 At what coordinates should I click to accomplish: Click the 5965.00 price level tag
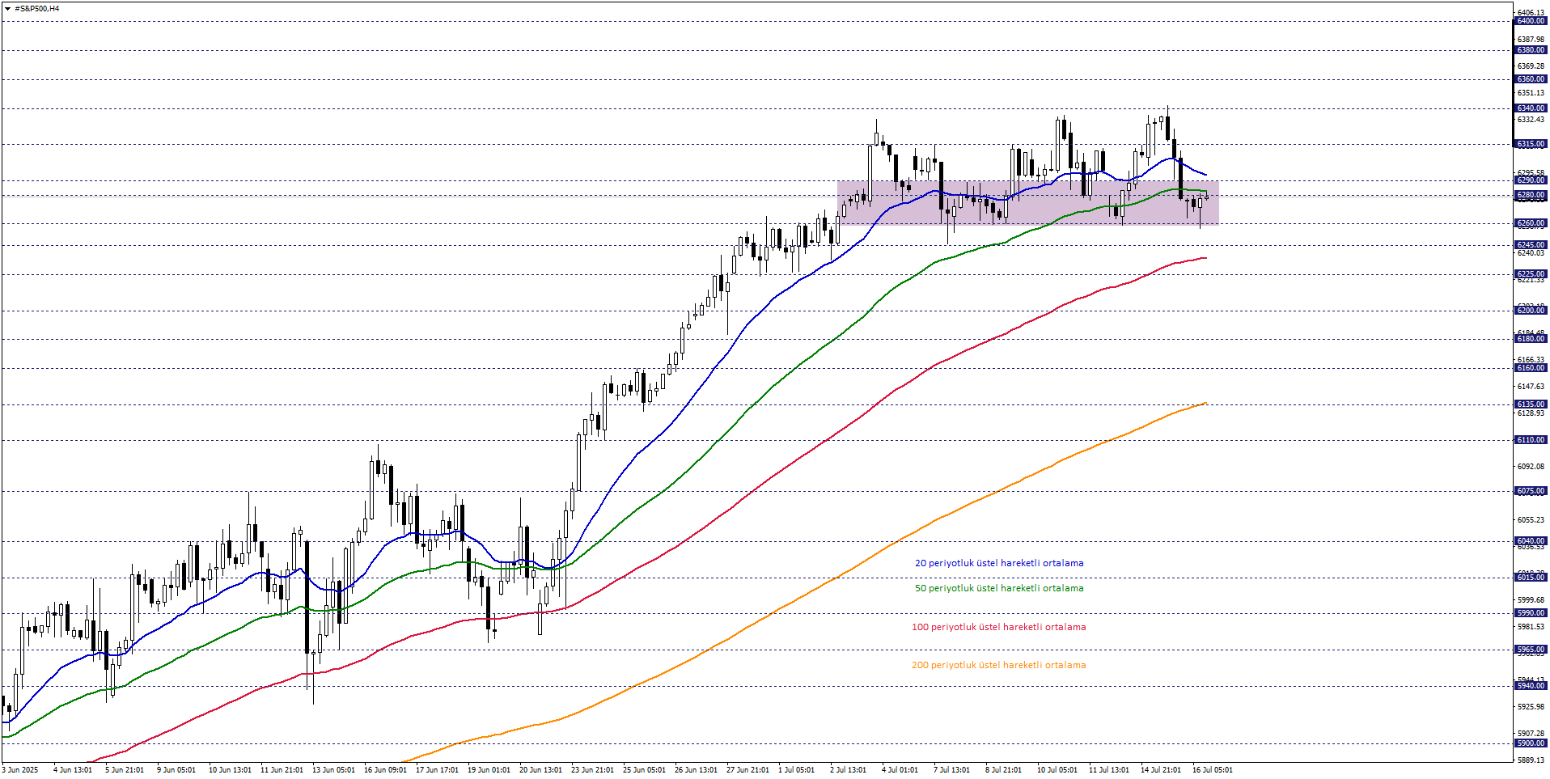tap(1531, 650)
